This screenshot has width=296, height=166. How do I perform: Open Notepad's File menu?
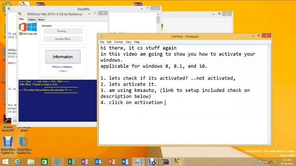tap(102, 42)
